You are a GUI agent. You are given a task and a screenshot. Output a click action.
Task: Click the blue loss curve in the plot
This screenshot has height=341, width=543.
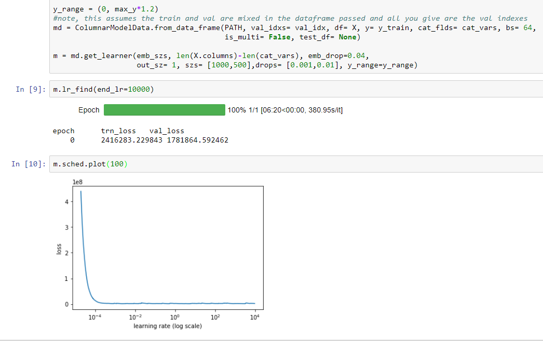click(x=86, y=269)
